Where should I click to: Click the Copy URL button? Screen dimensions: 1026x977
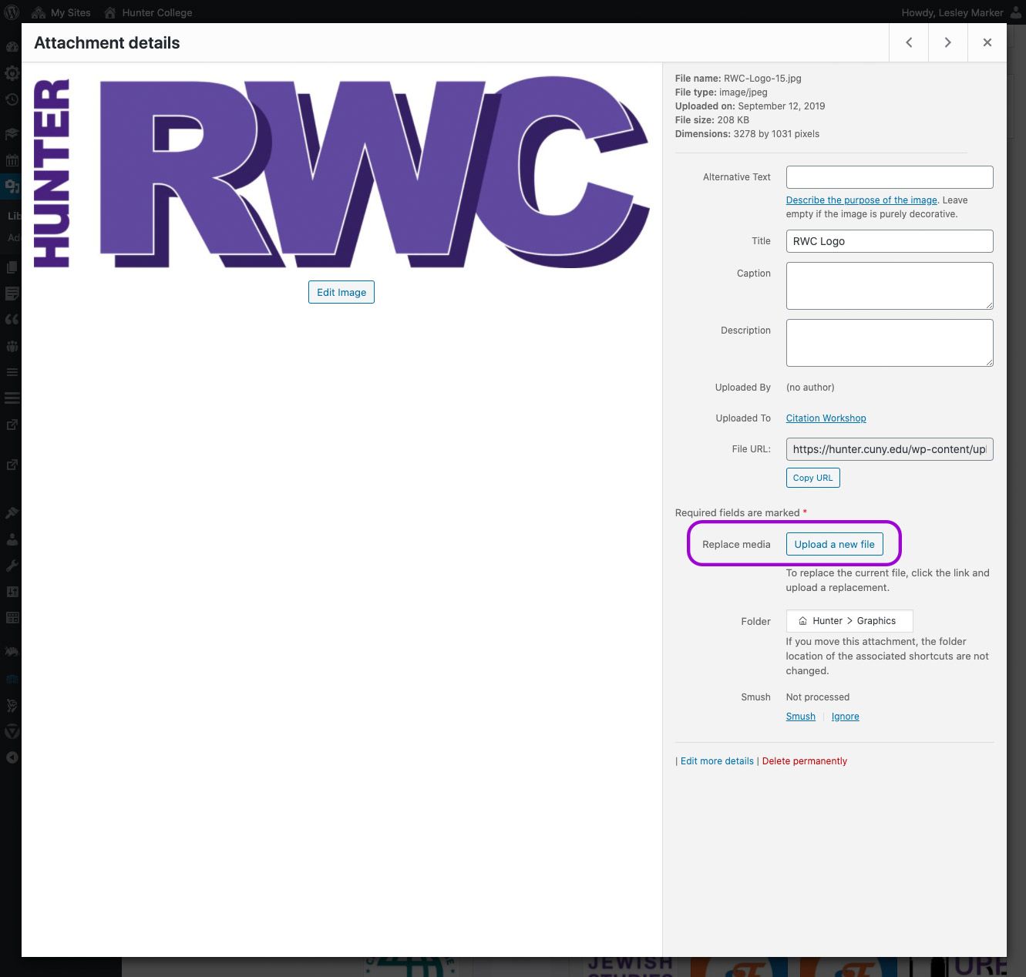(x=813, y=478)
